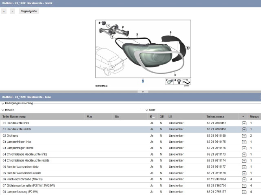Add Heckleuchte links to parts list
The image size is (261, 195).
point(244,123)
